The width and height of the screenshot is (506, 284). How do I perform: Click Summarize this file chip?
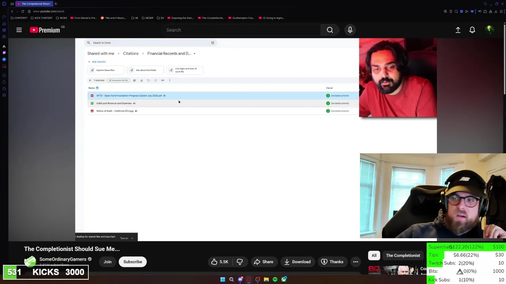pyautogui.click(x=118, y=80)
